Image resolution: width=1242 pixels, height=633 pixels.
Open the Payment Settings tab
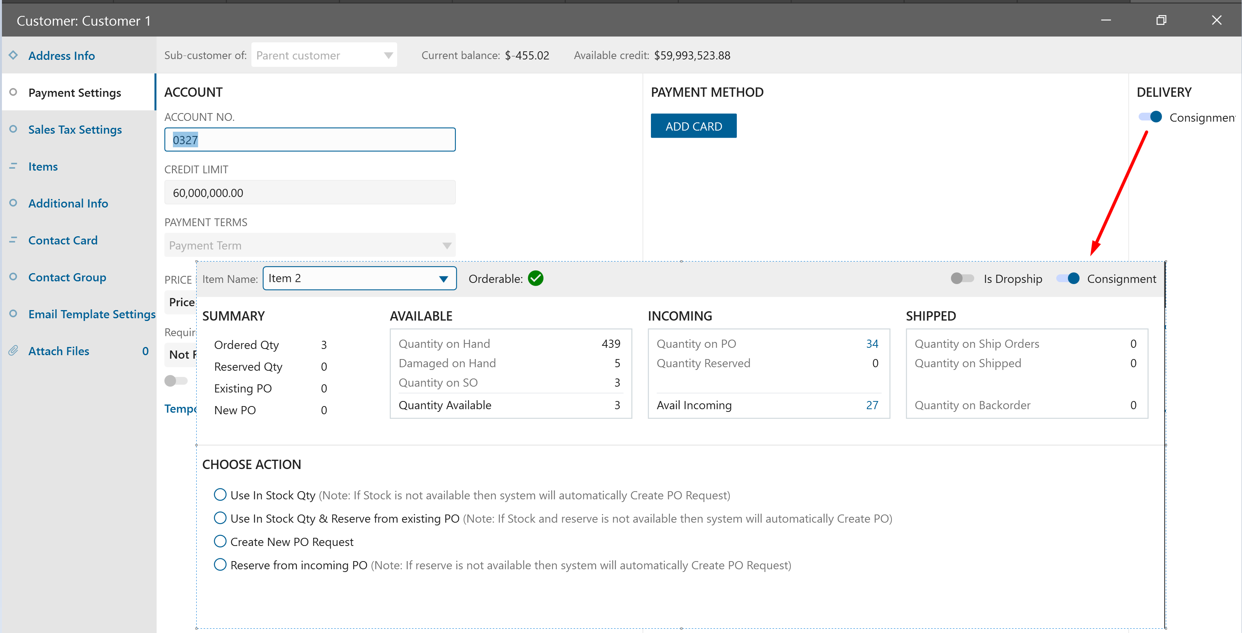pos(75,92)
